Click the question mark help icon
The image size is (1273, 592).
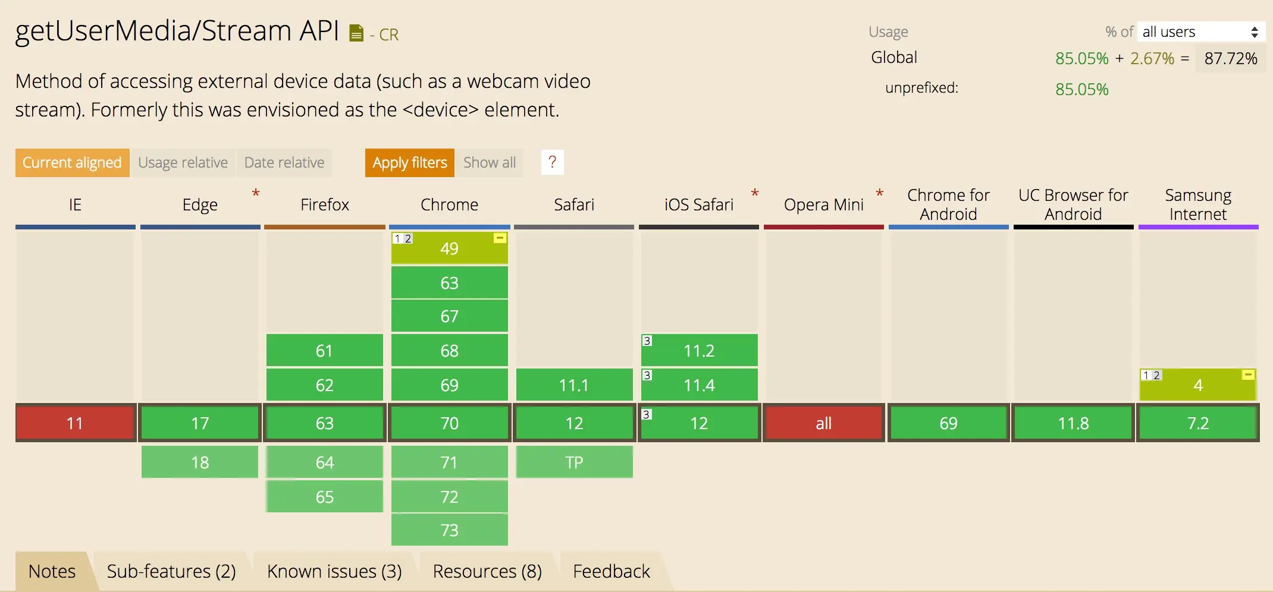pyautogui.click(x=552, y=162)
